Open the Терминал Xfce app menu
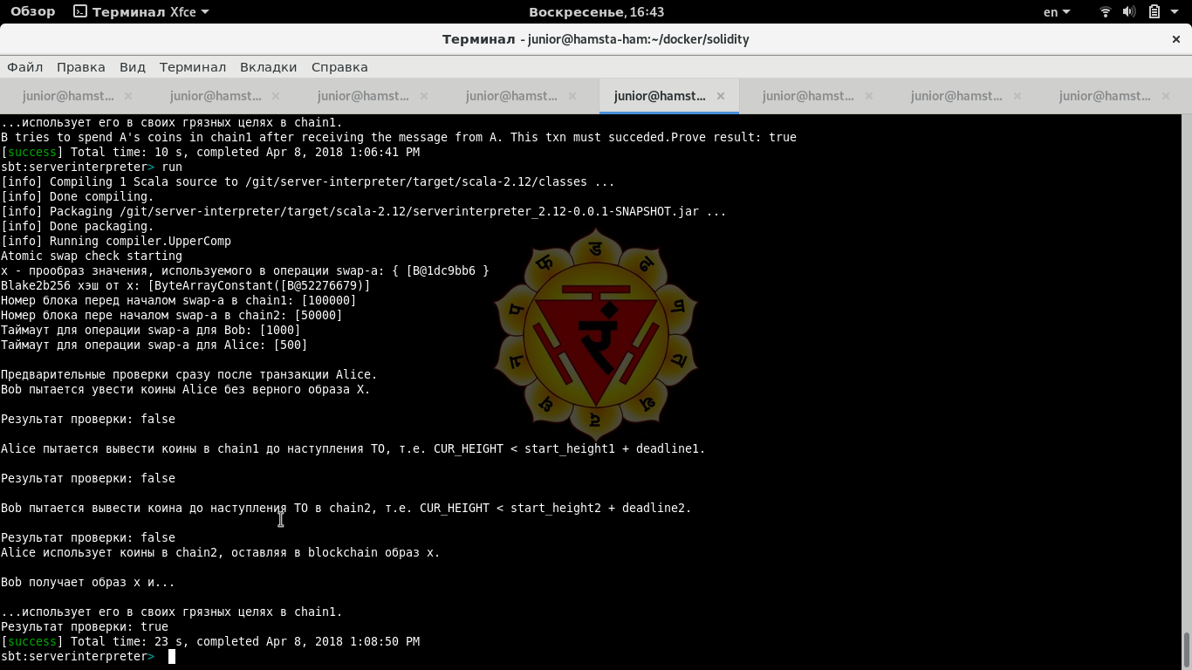 click(x=141, y=12)
